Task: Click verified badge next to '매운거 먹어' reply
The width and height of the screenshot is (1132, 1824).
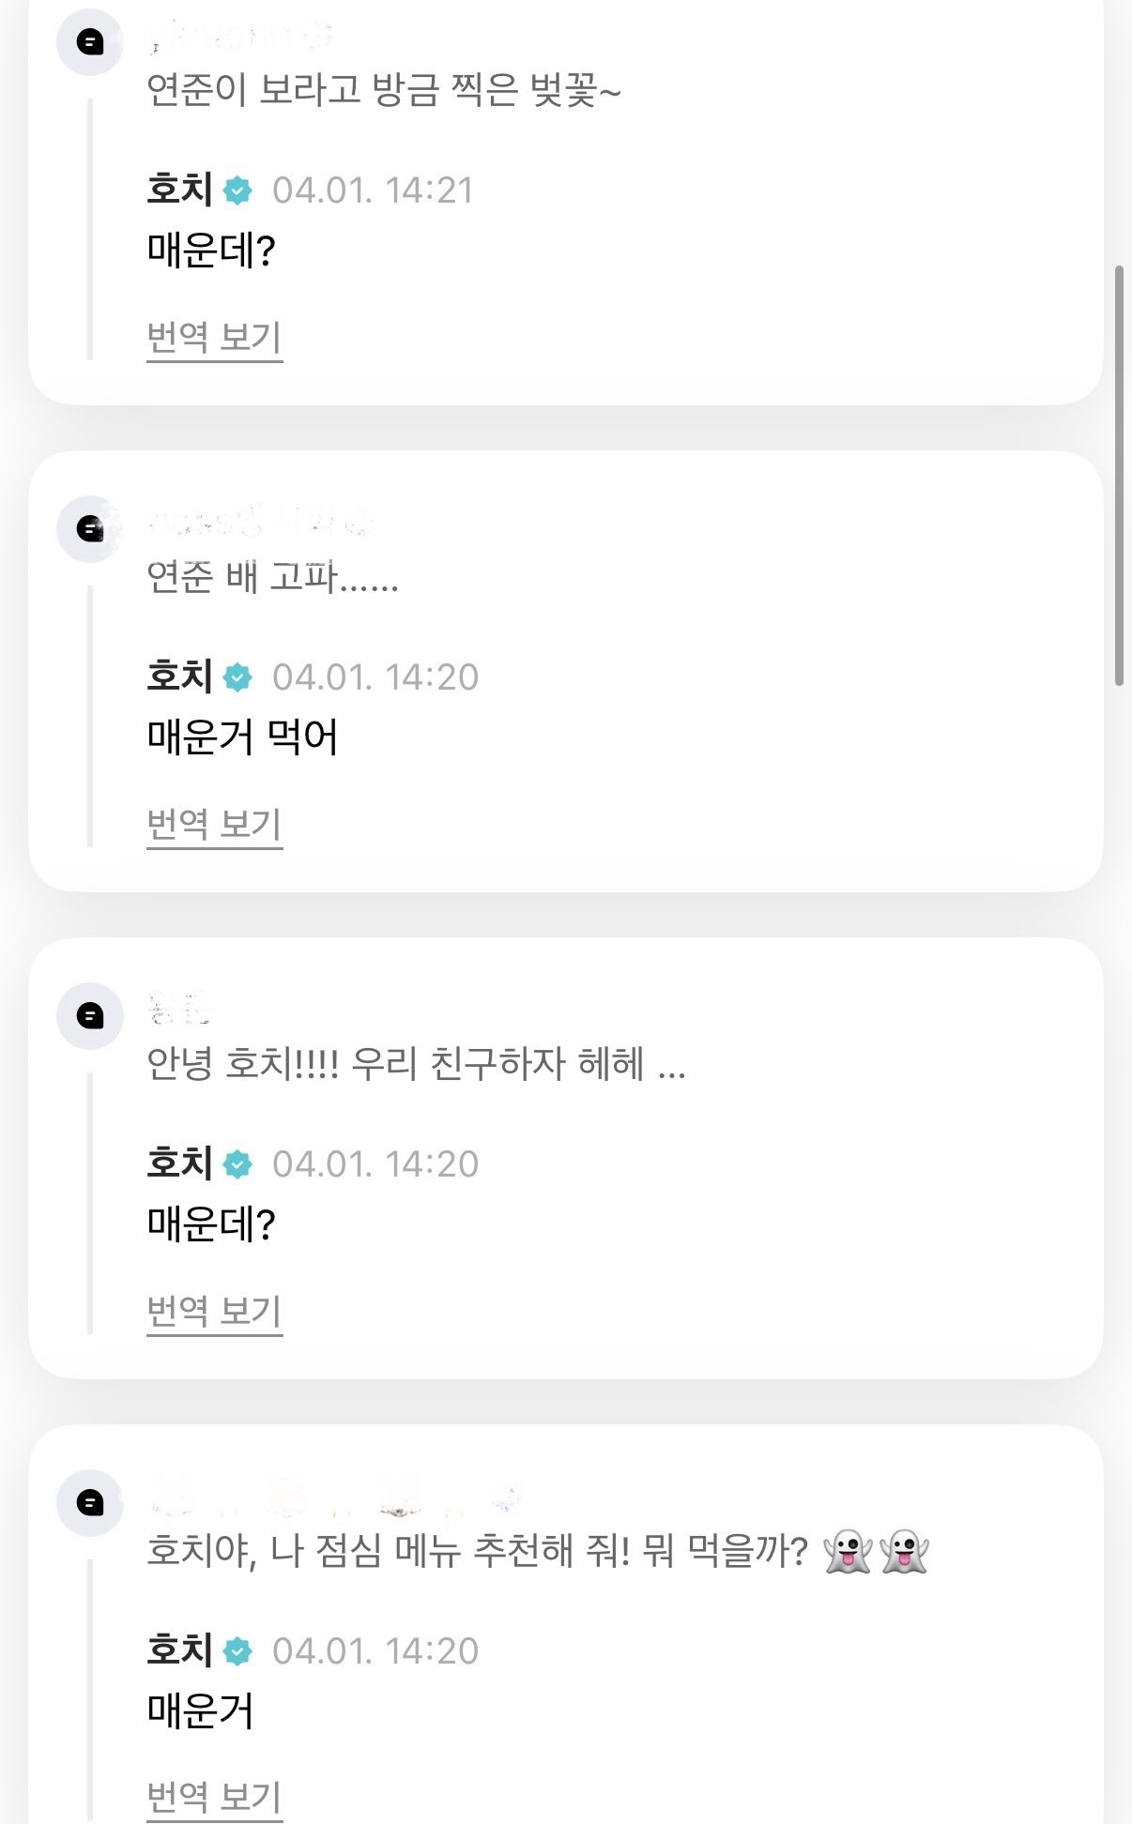Action: (237, 677)
